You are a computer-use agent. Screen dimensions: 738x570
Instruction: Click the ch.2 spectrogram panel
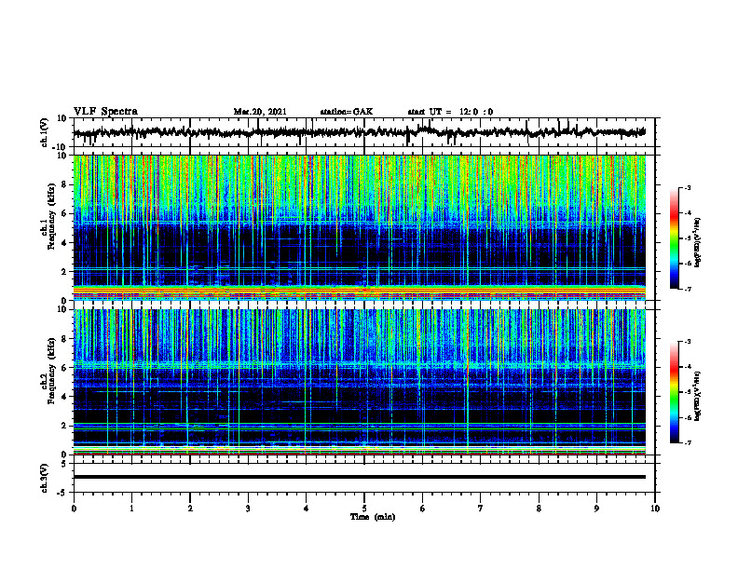(x=360, y=382)
